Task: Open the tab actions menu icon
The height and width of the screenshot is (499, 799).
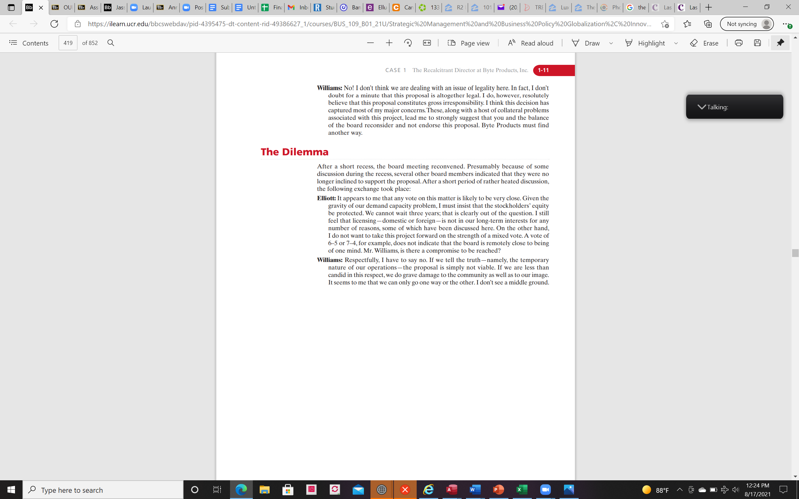Action: (11, 7)
